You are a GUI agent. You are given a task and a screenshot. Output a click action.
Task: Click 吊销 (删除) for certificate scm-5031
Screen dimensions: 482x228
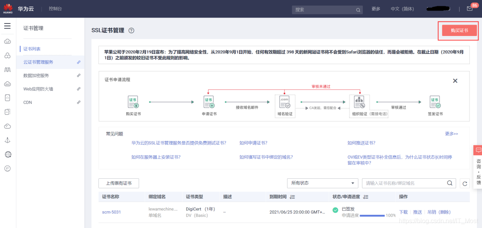click(439, 212)
